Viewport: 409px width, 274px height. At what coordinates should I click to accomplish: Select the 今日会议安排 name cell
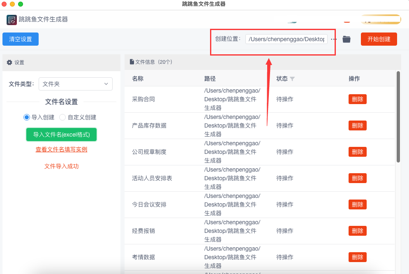click(x=149, y=204)
